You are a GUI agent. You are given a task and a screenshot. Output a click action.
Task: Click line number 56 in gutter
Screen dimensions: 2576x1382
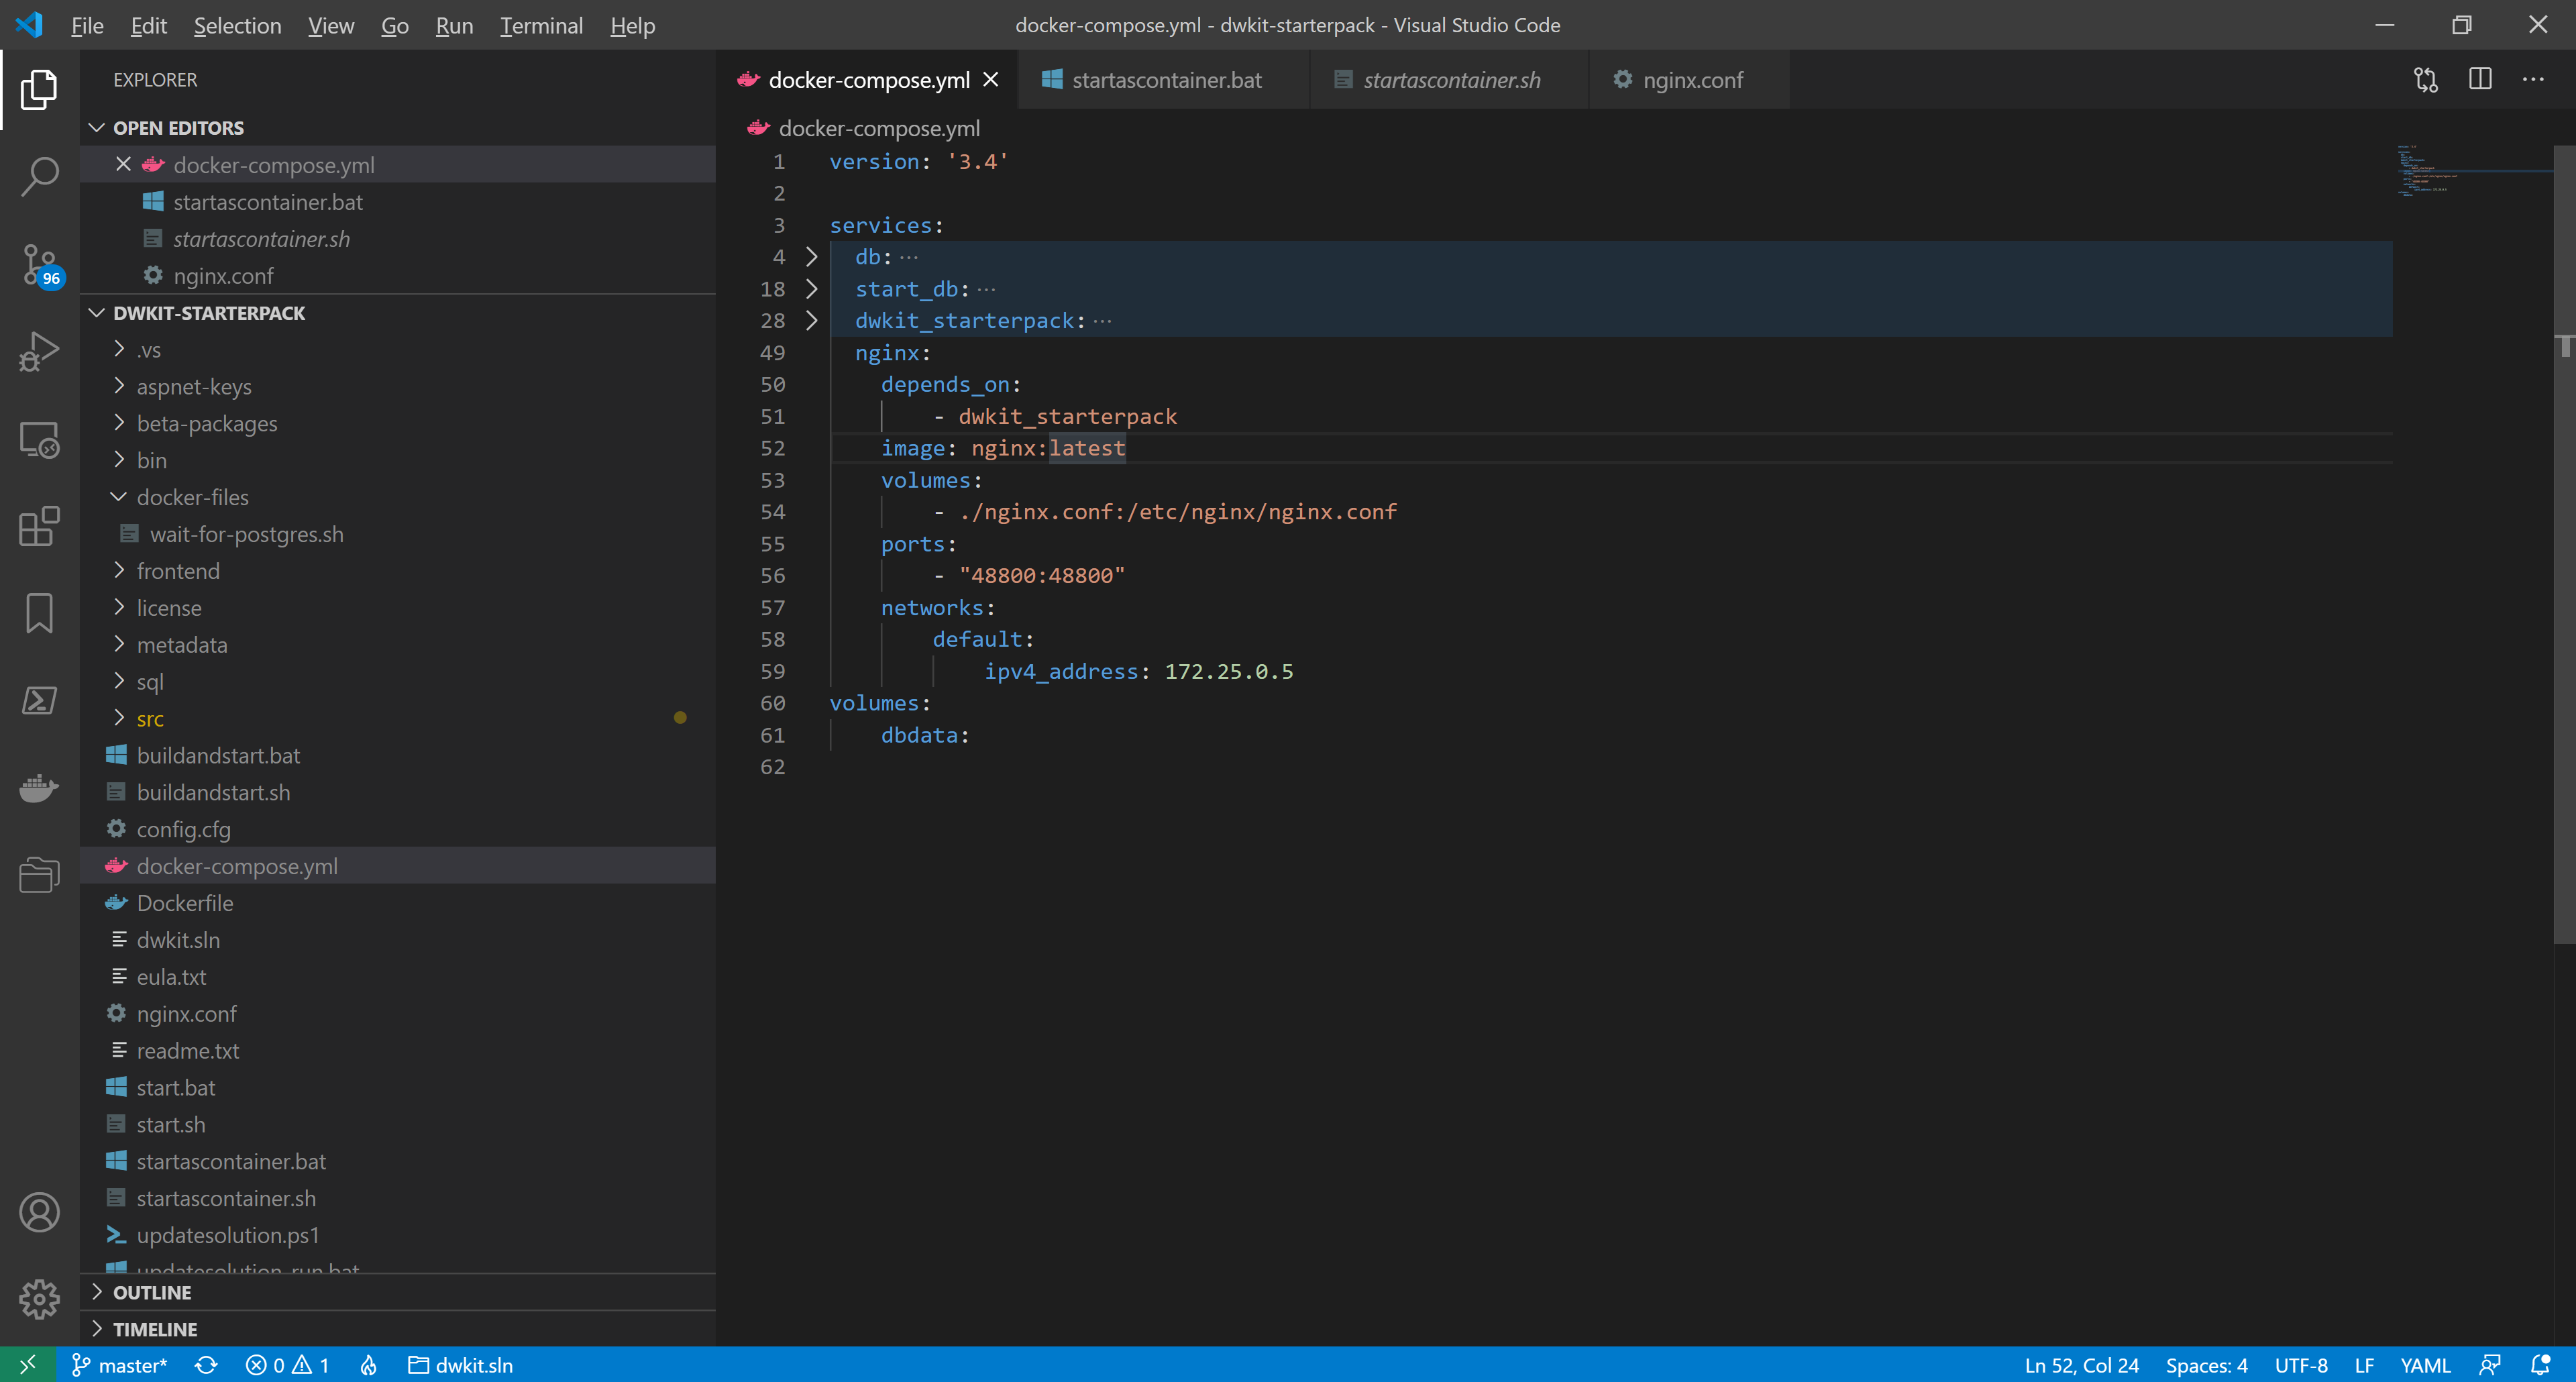tap(772, 575)
